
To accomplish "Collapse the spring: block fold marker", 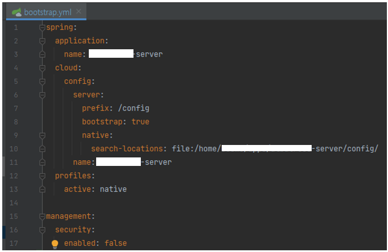I will coord(42,27).
